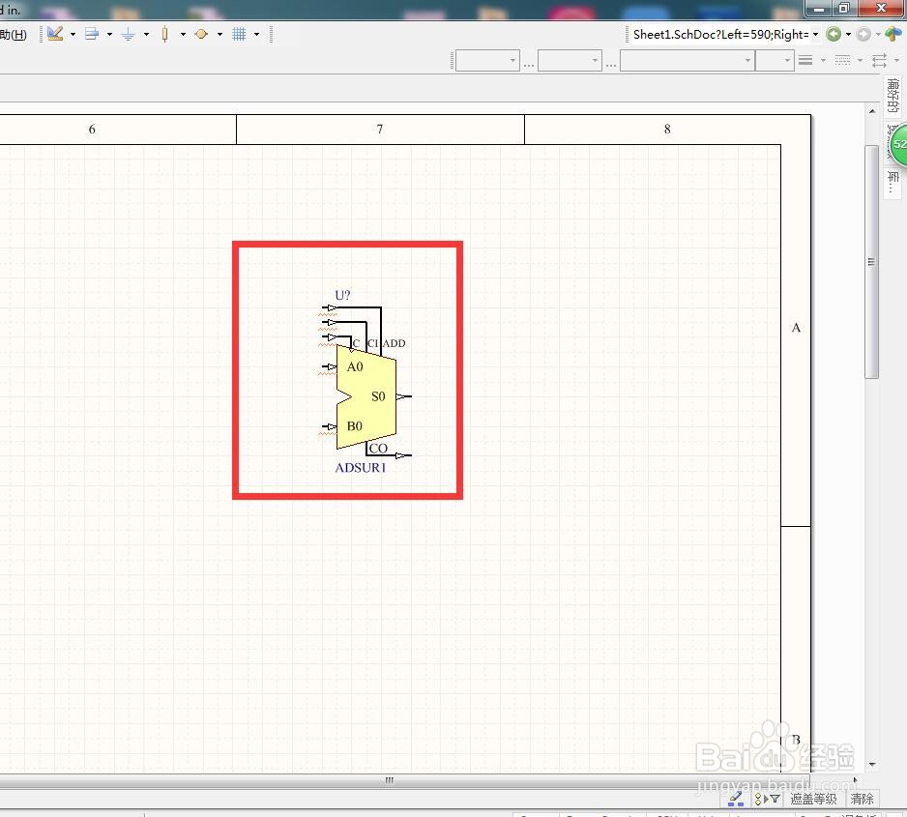Select the digital devices resistor icon
The width and height of the screenshot is (907, 817).
tap(164, 34)
